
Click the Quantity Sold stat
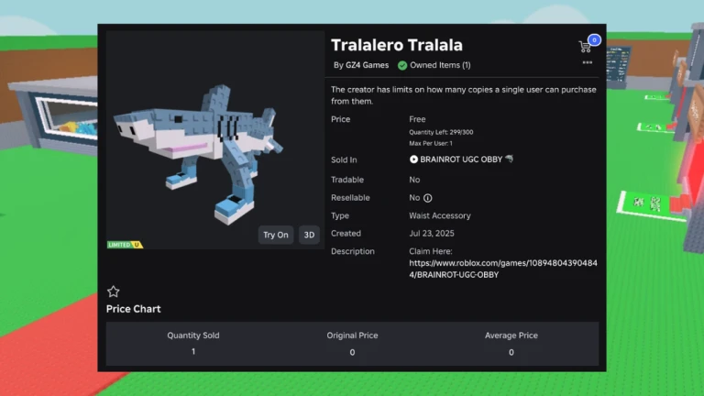193,344
